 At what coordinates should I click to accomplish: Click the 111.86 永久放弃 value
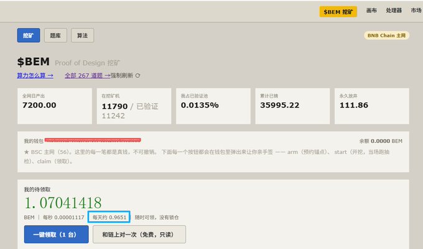click(354, 105)
